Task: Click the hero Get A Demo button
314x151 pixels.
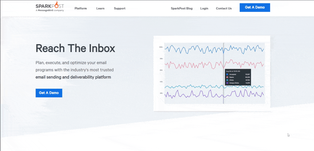Action: [x=49, y=93]
